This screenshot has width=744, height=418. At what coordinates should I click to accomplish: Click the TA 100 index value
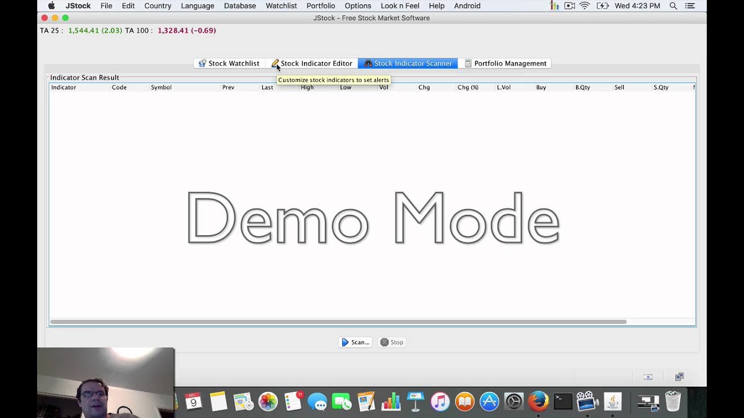187,30
